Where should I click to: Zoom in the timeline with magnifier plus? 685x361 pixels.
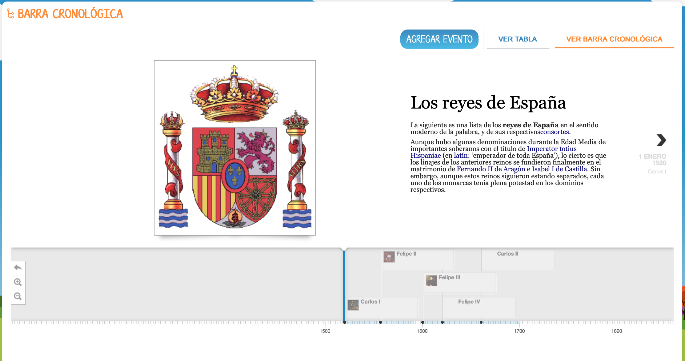point(18,282)
